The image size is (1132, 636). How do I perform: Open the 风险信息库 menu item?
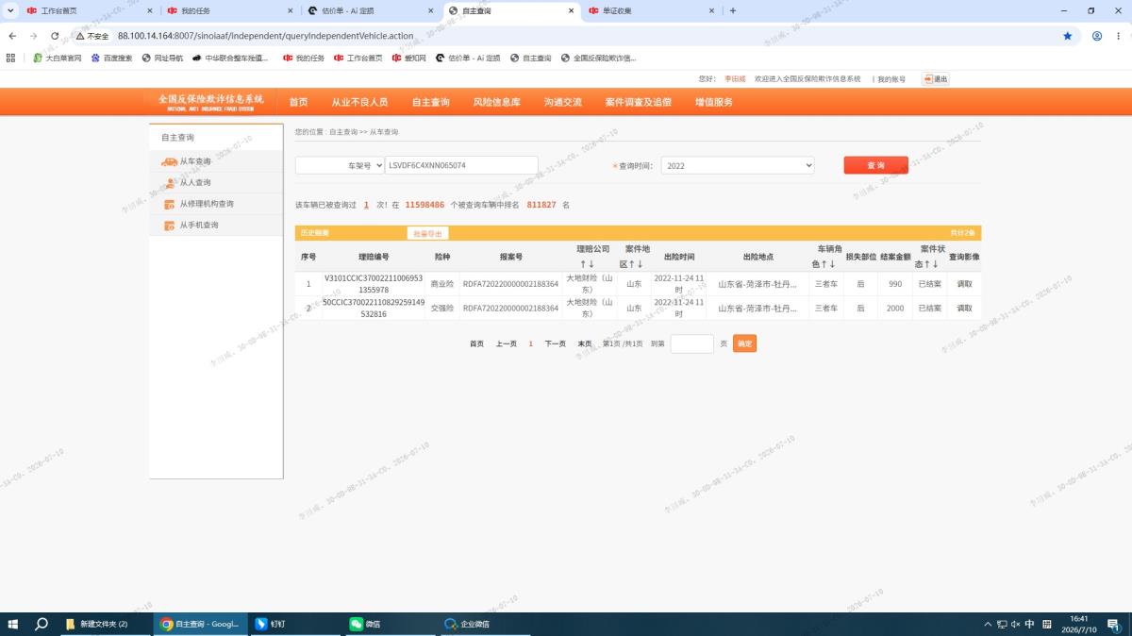(497, 102)
